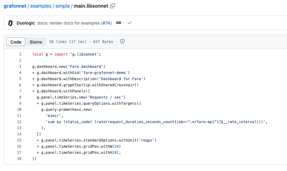Select line number 18 in the gutter
Screen dimensions: 287x171
click(19, 159)
